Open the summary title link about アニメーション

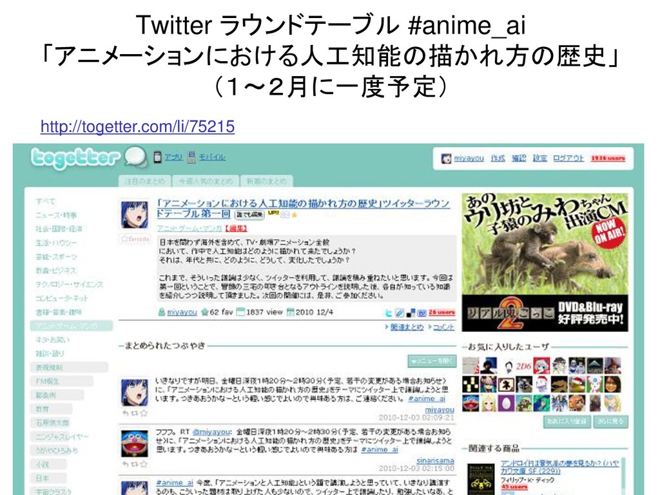[303, 208]
